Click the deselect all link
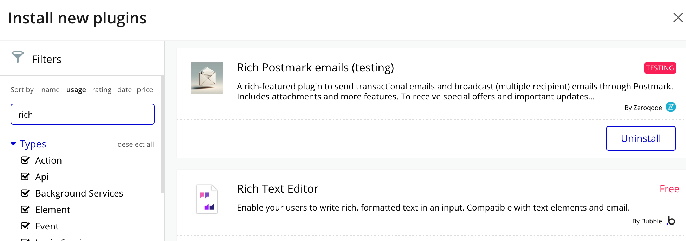686x241 pixels. (x=136, y=144)
